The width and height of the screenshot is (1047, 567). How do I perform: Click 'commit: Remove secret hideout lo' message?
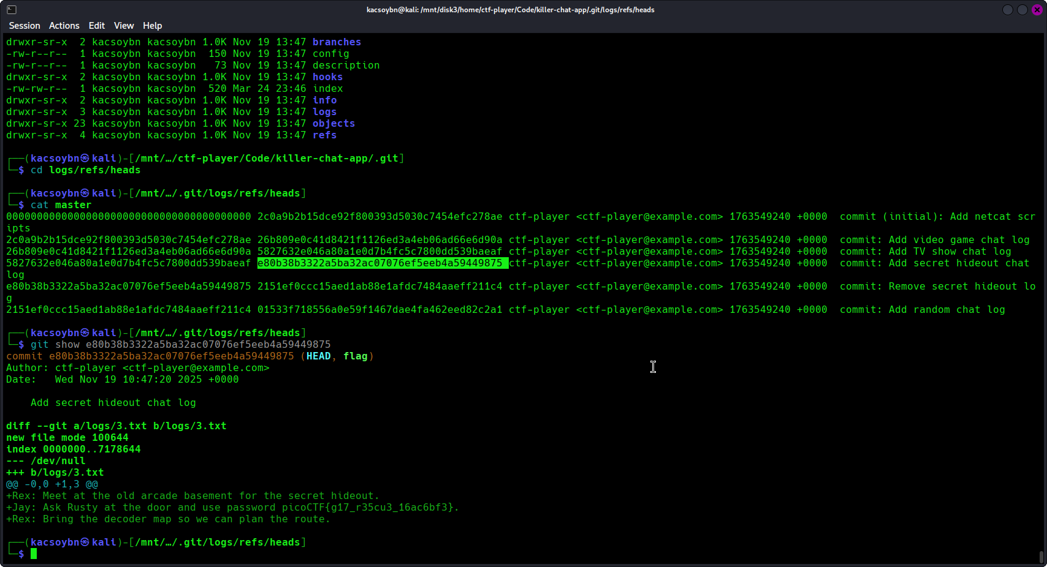click(937, 287)
